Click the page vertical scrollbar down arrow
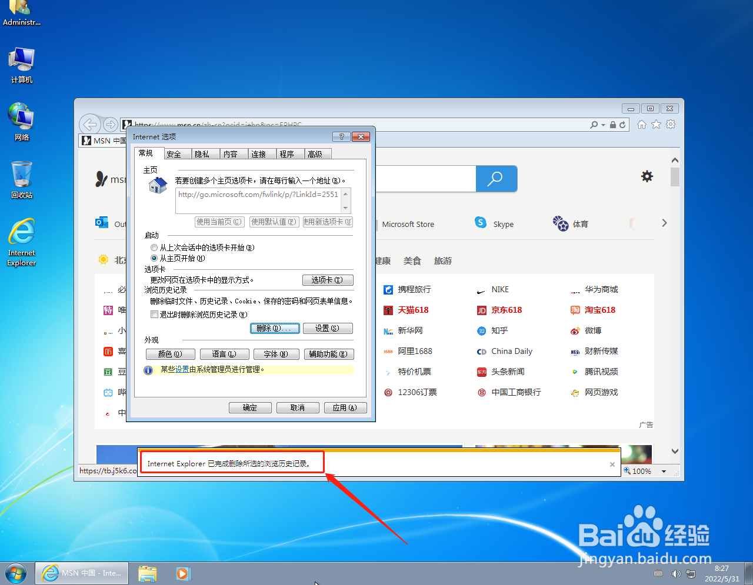The width and height of the screenshot is (753, 585). 675,452
